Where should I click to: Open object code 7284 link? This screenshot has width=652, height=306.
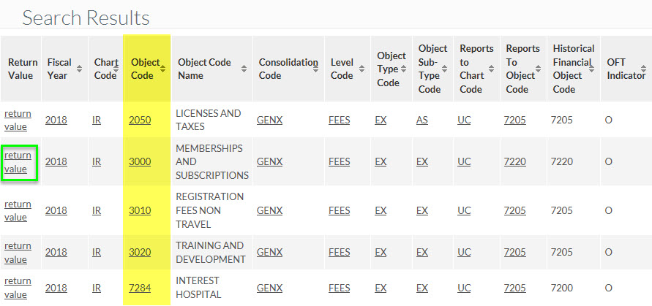(140, 288)
